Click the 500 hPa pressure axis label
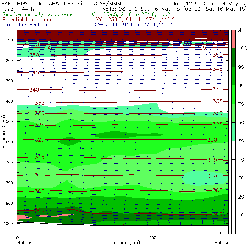 [x=9, y=122]
